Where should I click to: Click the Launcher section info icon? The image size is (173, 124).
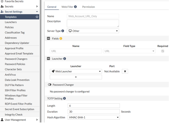[65, 59]
